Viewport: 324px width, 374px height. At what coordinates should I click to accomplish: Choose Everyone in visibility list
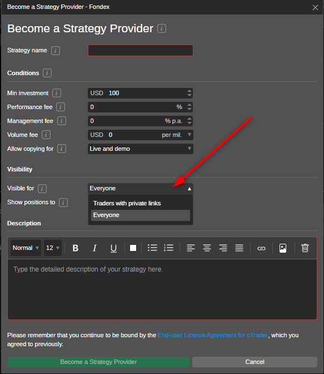tap(141, 215)
